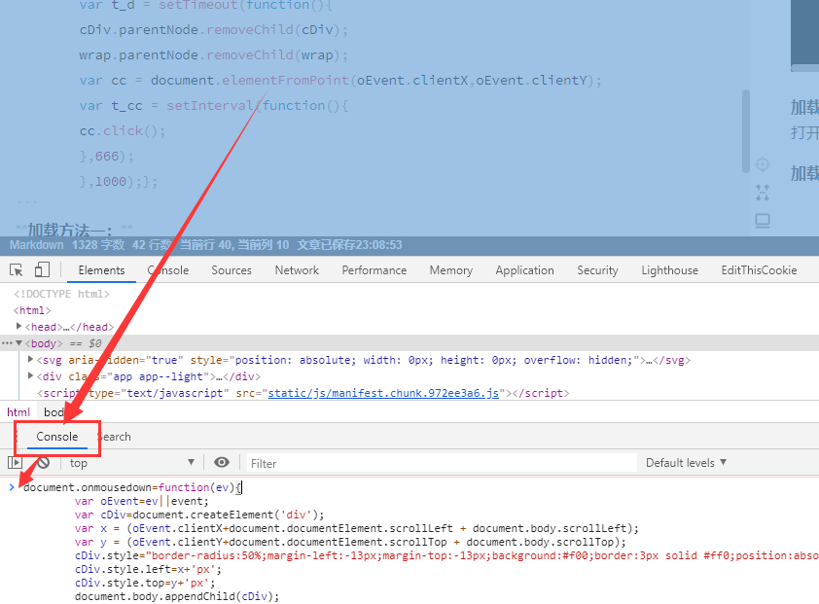The image size is (819, 604).
Task: Clear the console with the ban icon
Action: coord(44,462)
